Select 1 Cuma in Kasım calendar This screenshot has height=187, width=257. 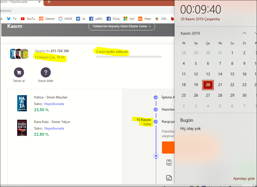tap(232, 53)
